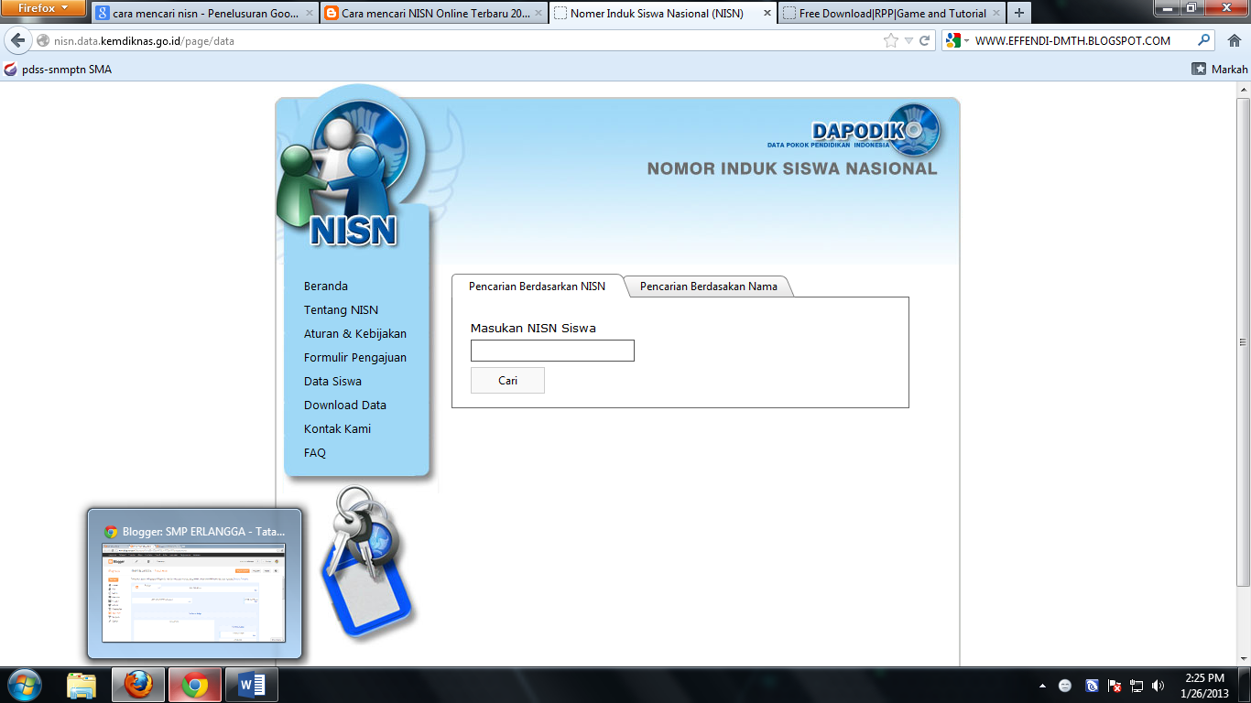Image resolution: width=1251 pixels, height=703 pixels.
Task: Click the volume speaker tray icon
Action: (1158, 685)
